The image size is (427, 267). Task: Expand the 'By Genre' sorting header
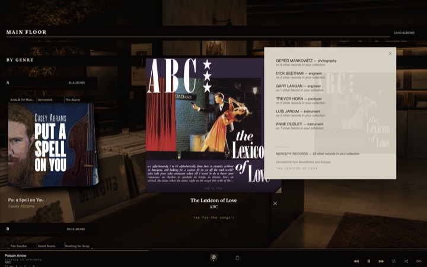20,60
